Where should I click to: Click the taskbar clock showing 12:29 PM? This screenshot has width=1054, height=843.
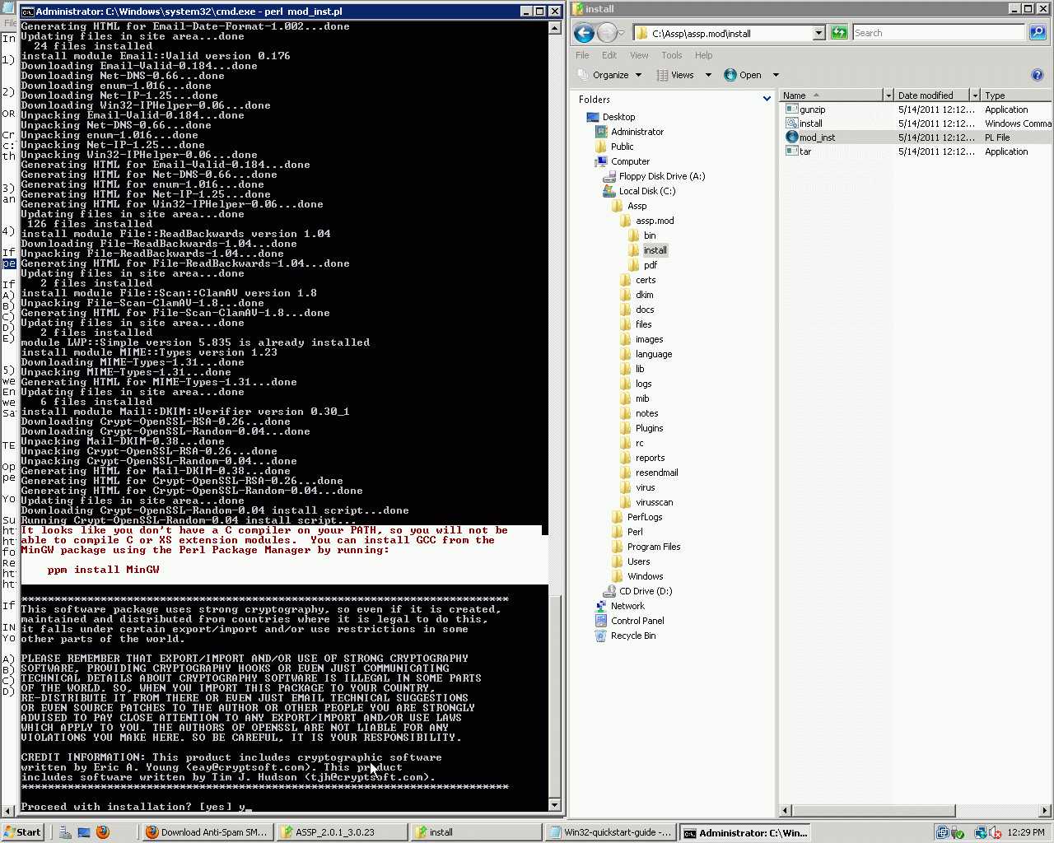click(1025, 832)
